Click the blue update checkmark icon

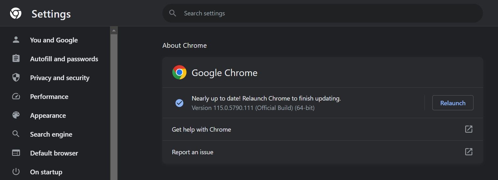pos(179,103)
